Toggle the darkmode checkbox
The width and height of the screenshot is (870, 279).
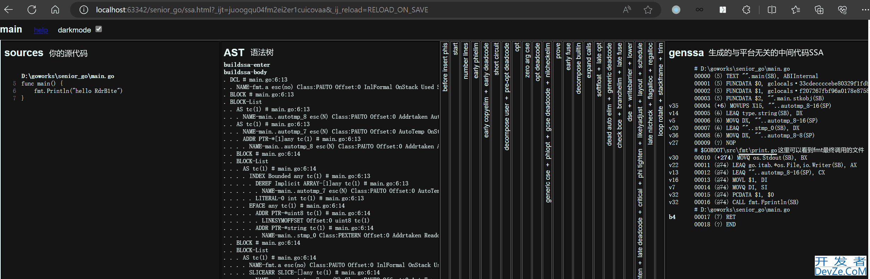99,29
